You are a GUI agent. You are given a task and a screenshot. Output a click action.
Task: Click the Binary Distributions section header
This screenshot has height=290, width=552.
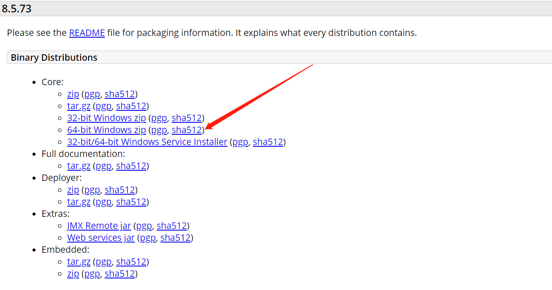[x=54, y=58]
